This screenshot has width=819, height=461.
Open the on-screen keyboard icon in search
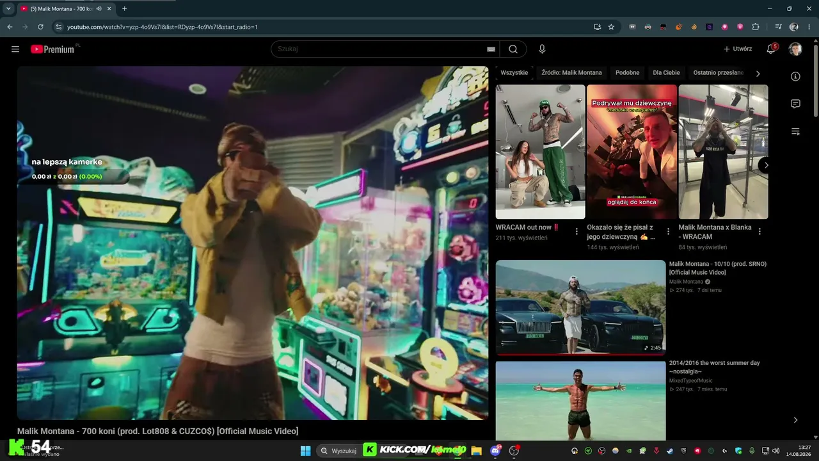click(x=491, y=49)
